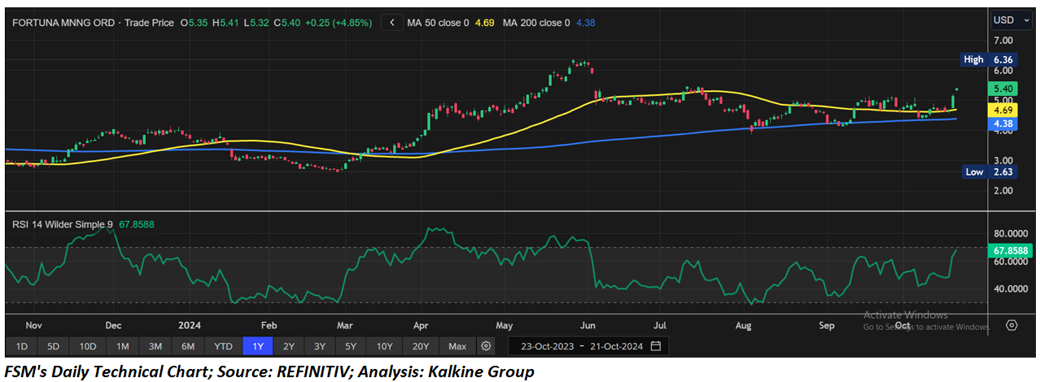Click the High 6.36 price marker
This screenshot has width=1040, height=382.
988,60
